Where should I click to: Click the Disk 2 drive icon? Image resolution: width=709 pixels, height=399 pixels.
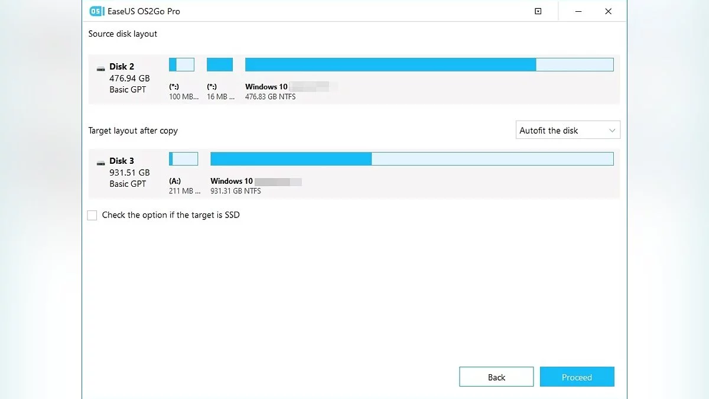101,69
